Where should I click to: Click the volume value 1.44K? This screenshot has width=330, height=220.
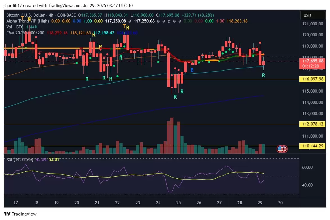point(32,27)
